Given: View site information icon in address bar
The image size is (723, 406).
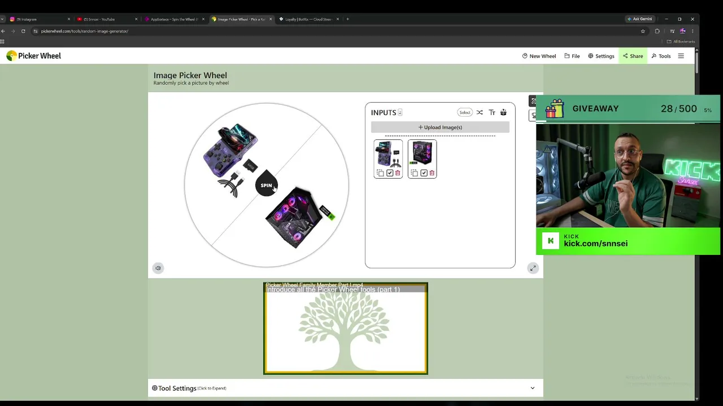Looking at the screenshot, I should [x=35, y=31].
